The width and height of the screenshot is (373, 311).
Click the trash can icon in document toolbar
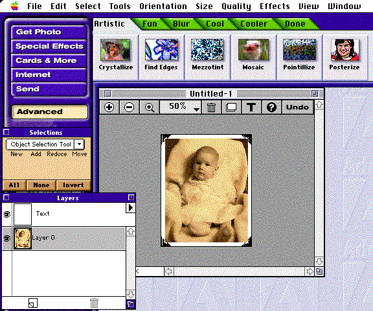211,108
